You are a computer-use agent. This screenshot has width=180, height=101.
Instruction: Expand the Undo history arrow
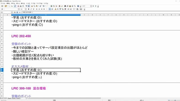pos(45,6)
